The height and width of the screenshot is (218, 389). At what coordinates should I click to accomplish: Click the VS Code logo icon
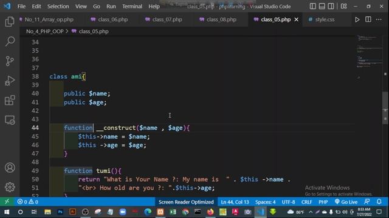7,6
